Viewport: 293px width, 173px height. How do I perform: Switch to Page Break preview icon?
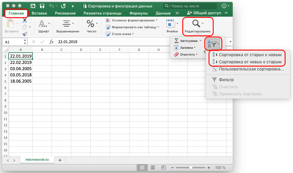point(163,168)
